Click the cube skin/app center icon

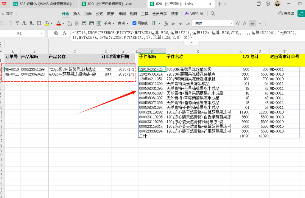point(268,4)
